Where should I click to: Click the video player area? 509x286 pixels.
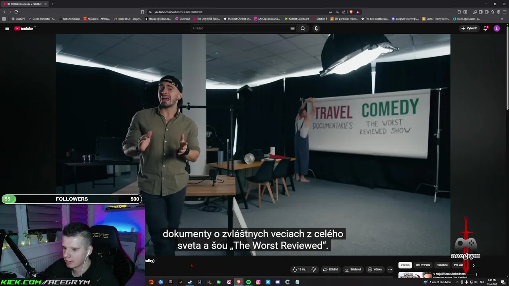[253, 145]
